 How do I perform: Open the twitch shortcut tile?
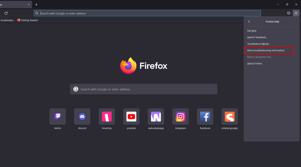coord(58,117)
